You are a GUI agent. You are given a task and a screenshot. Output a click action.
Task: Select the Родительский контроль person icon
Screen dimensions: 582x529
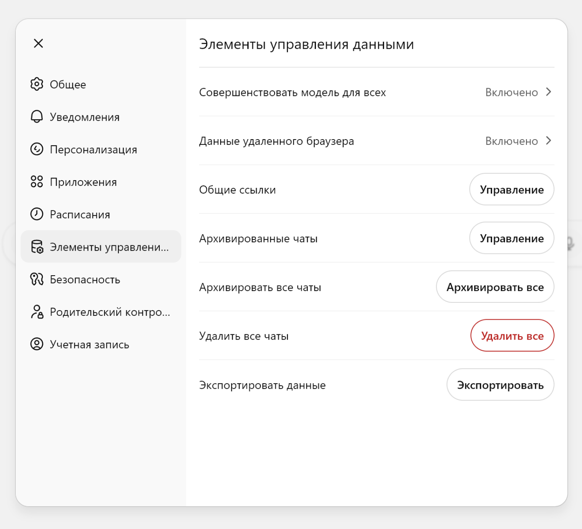pos(37,312)
